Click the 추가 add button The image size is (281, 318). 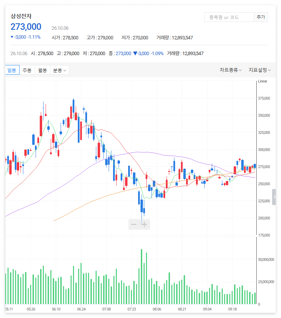click(x=261, y=17)
